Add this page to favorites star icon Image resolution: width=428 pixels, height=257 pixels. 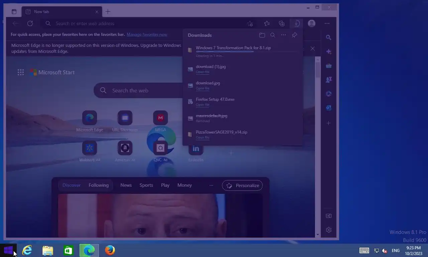click(x=250, y=23)
